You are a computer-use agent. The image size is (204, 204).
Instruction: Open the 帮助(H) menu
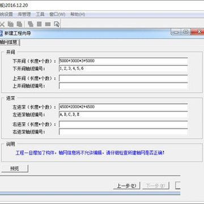78,14
